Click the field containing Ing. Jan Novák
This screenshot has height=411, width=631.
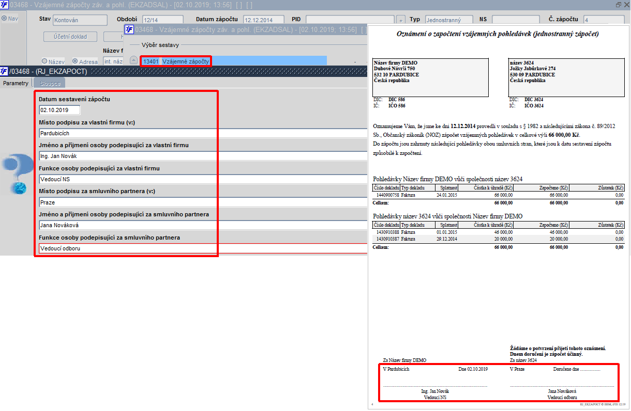[x=203, y=156]
